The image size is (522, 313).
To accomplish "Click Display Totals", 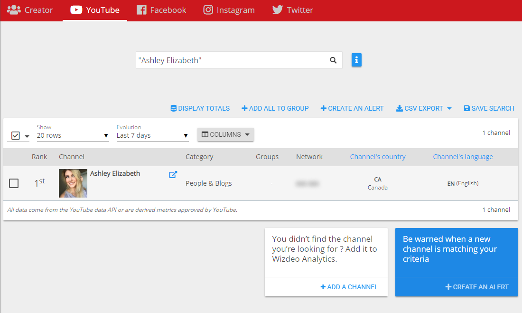I will pyautogui.click(x=200, y=108).
